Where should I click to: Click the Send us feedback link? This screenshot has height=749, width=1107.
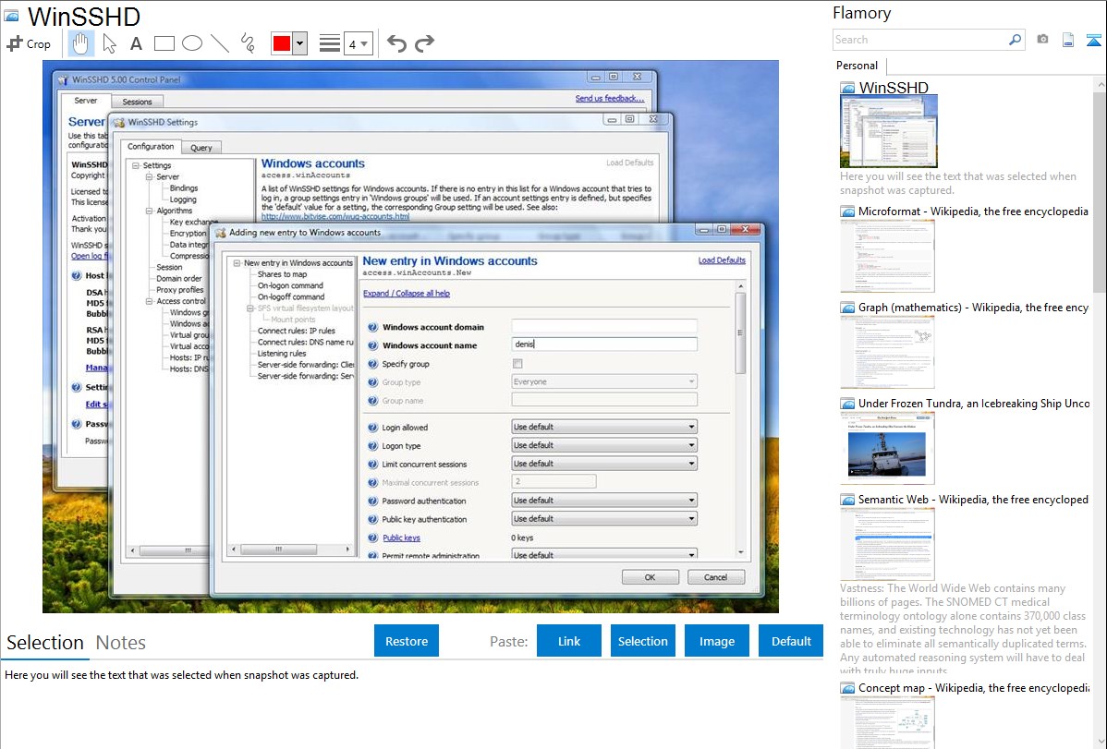coord(609,98)
